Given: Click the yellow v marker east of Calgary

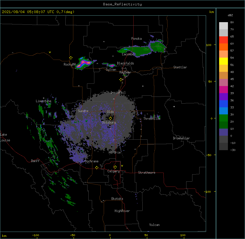Looking at the screenshot, I should tap(122, 166).
